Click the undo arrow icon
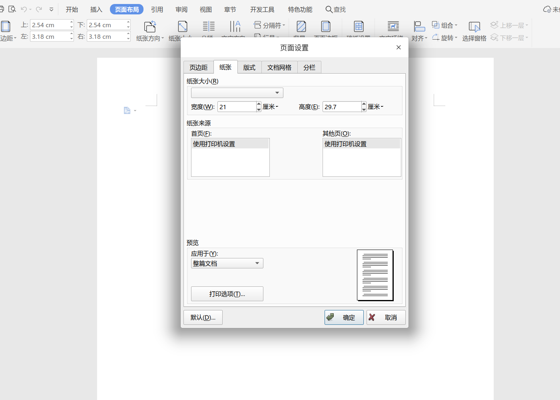The image size is (560, 400). point(24,9)
